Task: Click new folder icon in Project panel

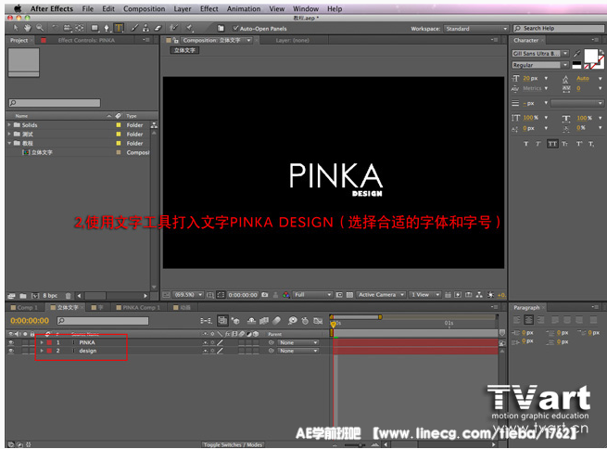Action: [x=23, y=296]
